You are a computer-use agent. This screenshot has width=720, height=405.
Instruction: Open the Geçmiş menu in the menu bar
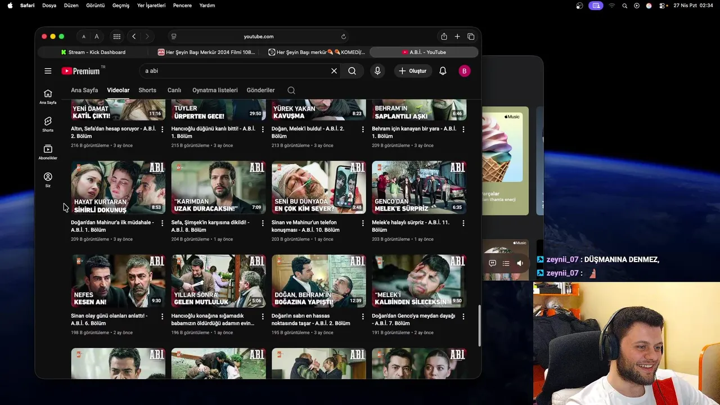tap(121, 6)
